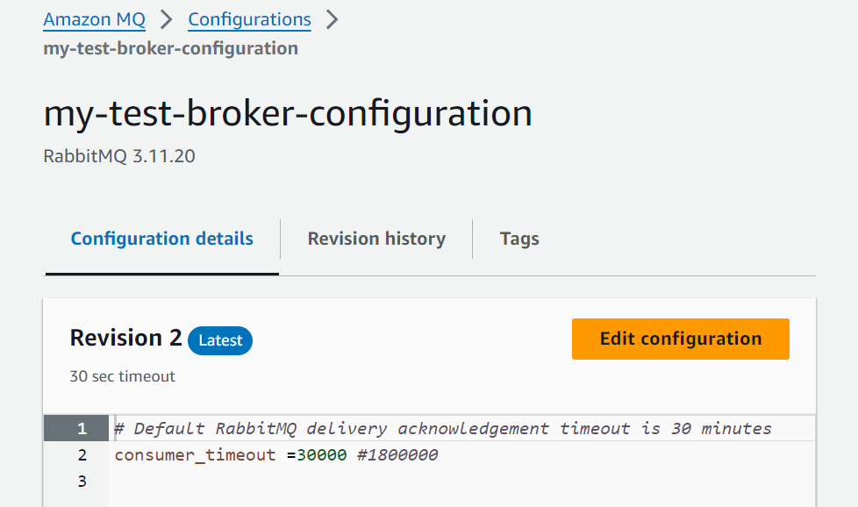Viewport: 858px width, 507px height.
Task: Select line number 3 in editor gutter
Action: coord(82,481)
